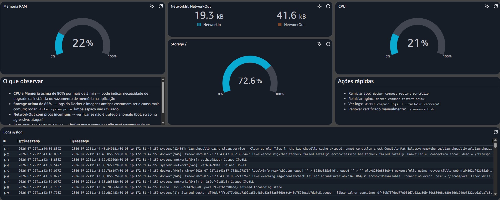This screenshot has height=200, width=500.
Task: Click timestamp 2026-07-22T11:43:48.839Z in row 2
Action: coord(40,154)
